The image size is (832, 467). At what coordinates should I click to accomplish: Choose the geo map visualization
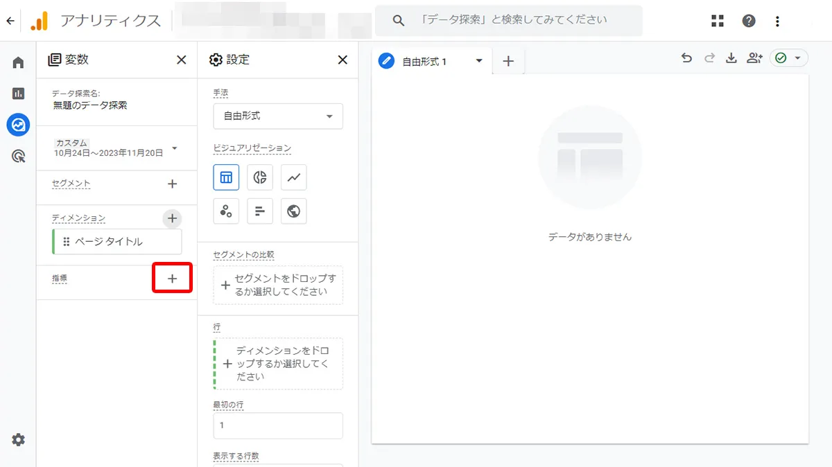tap(293, 211)
